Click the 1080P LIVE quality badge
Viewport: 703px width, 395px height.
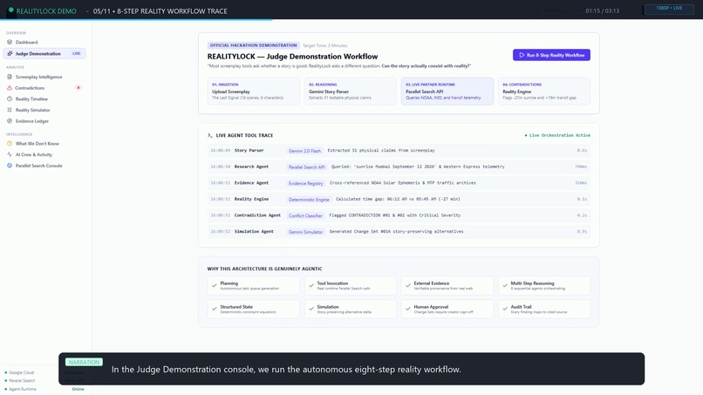click(669, 9)
